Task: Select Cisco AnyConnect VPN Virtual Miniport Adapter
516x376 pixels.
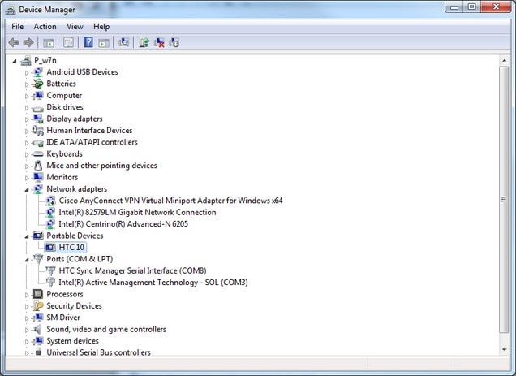Action: 170,201
